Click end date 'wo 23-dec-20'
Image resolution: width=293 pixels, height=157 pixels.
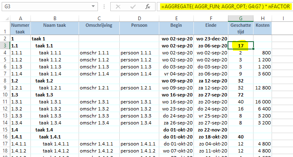click(211, 39)
